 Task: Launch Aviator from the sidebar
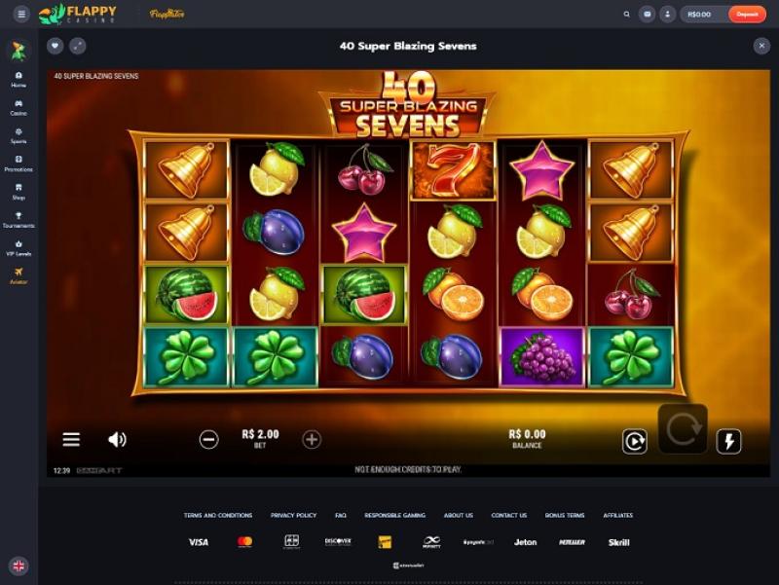pos(19,276)
